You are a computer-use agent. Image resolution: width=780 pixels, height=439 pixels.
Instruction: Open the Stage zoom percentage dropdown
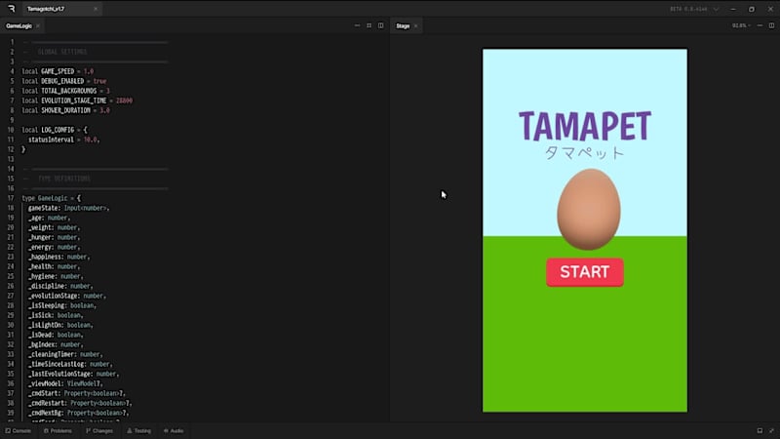tap(741, 25)
